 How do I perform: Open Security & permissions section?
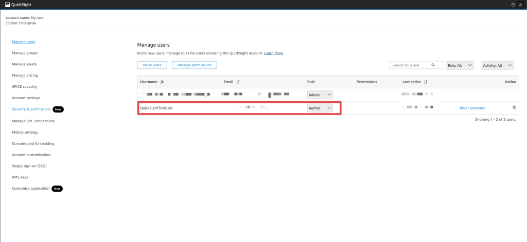click(31, 109)
